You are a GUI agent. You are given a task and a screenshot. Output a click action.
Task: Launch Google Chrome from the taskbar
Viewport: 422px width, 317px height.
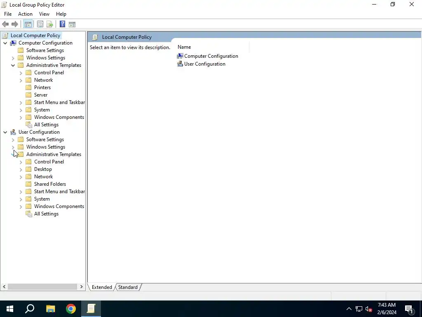coord(71,309)
